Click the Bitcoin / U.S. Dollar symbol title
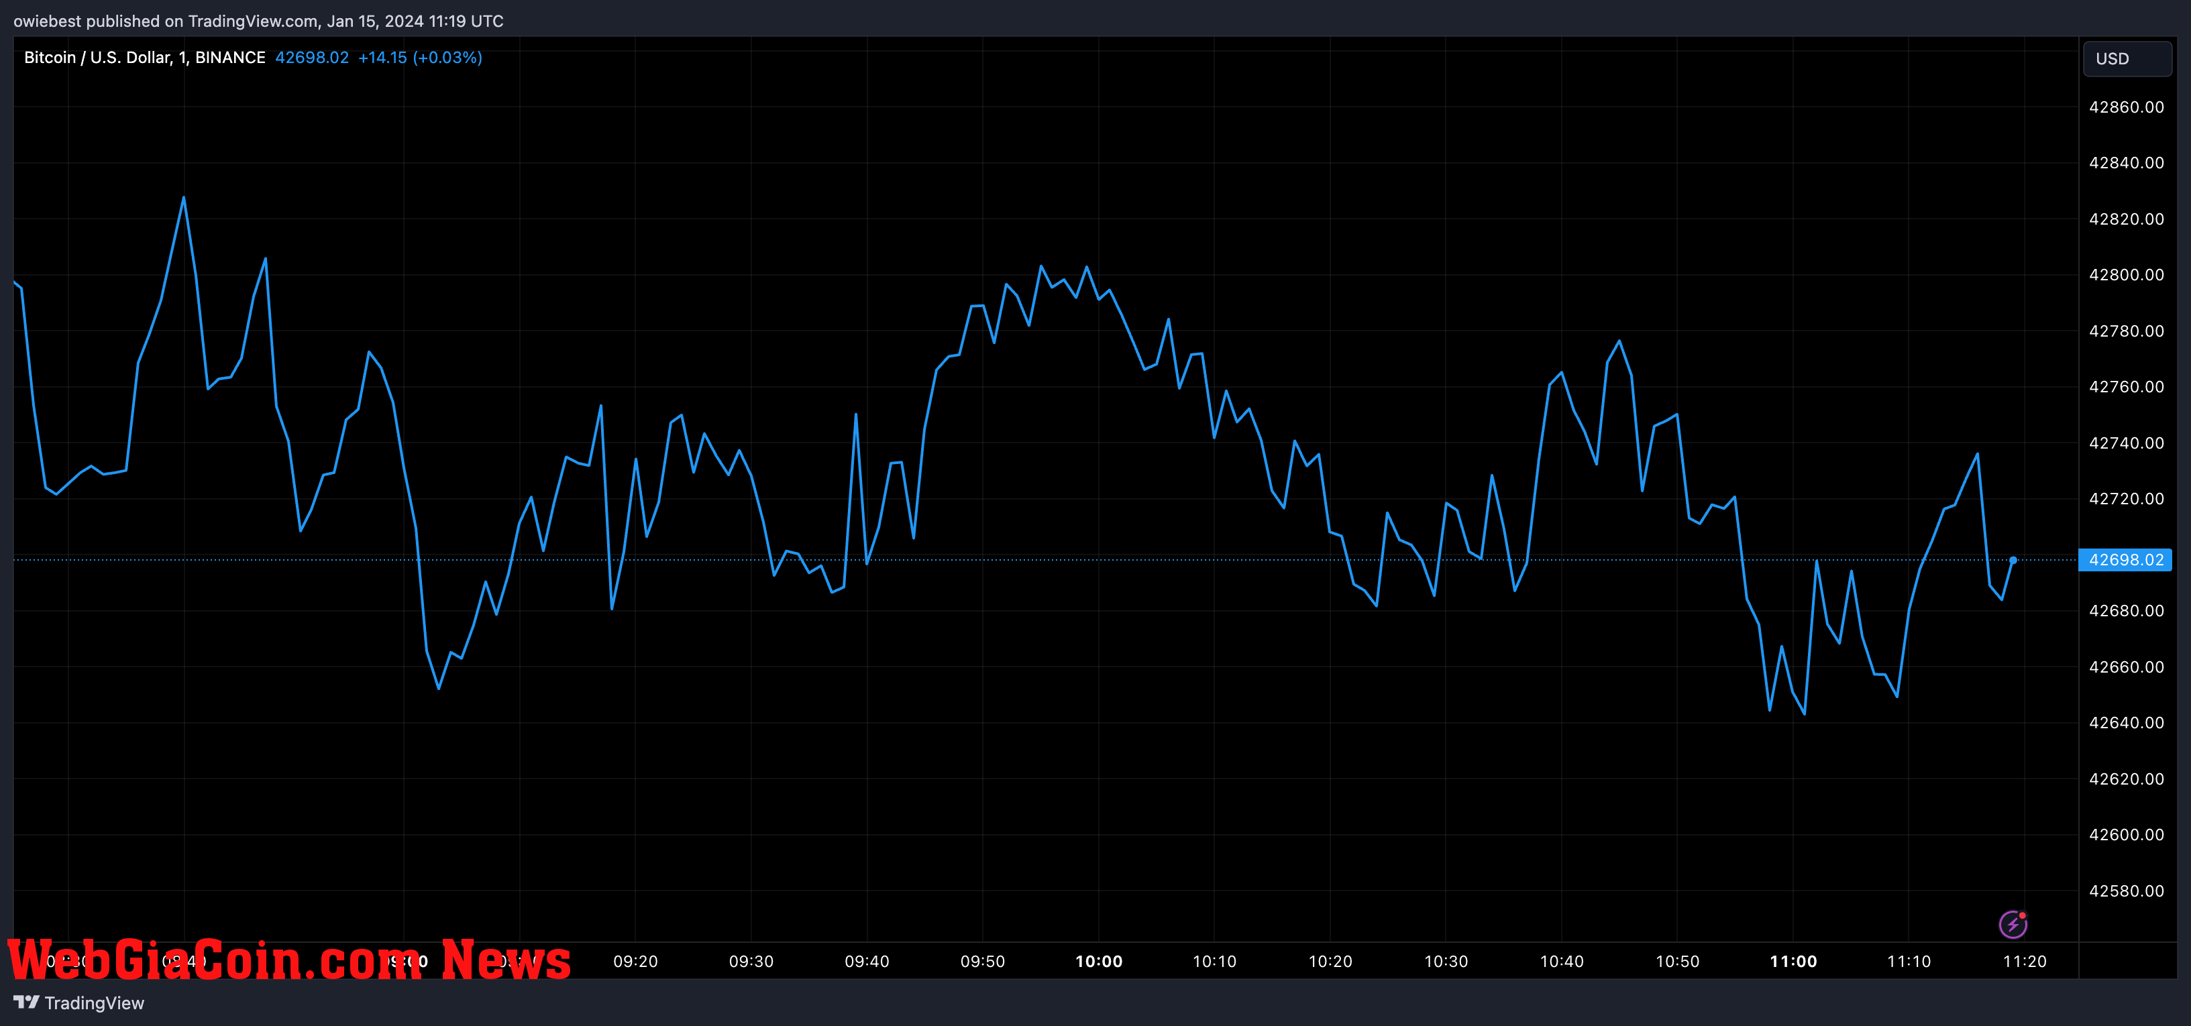This screenshot has width=2191, height=1026. (x=145, y=57)
